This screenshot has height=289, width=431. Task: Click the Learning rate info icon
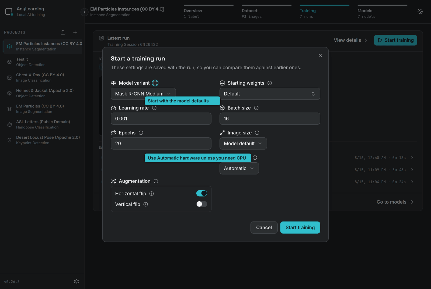(154, 108)
